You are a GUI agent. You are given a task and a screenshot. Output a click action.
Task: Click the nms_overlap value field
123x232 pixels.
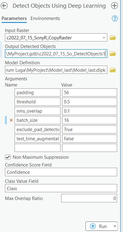[89, 111]
